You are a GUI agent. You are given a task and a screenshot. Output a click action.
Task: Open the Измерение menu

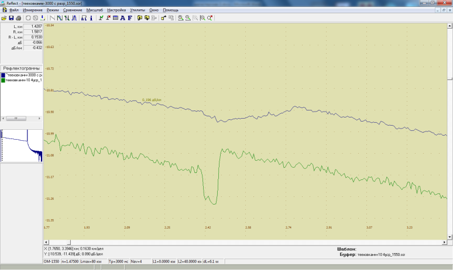33,10
